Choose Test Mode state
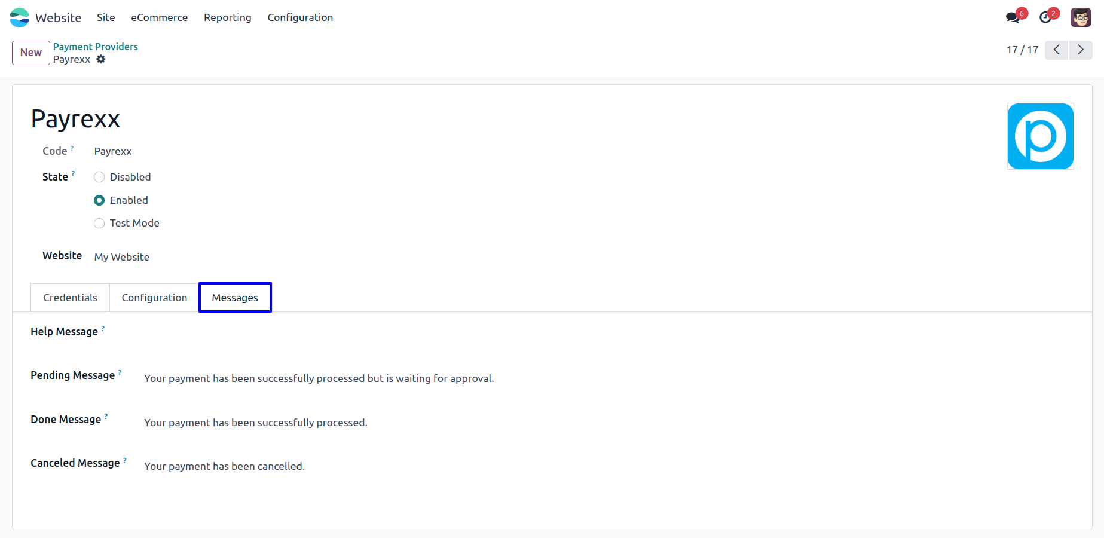This screenshot has width=1104, height=538. point(99,224)
